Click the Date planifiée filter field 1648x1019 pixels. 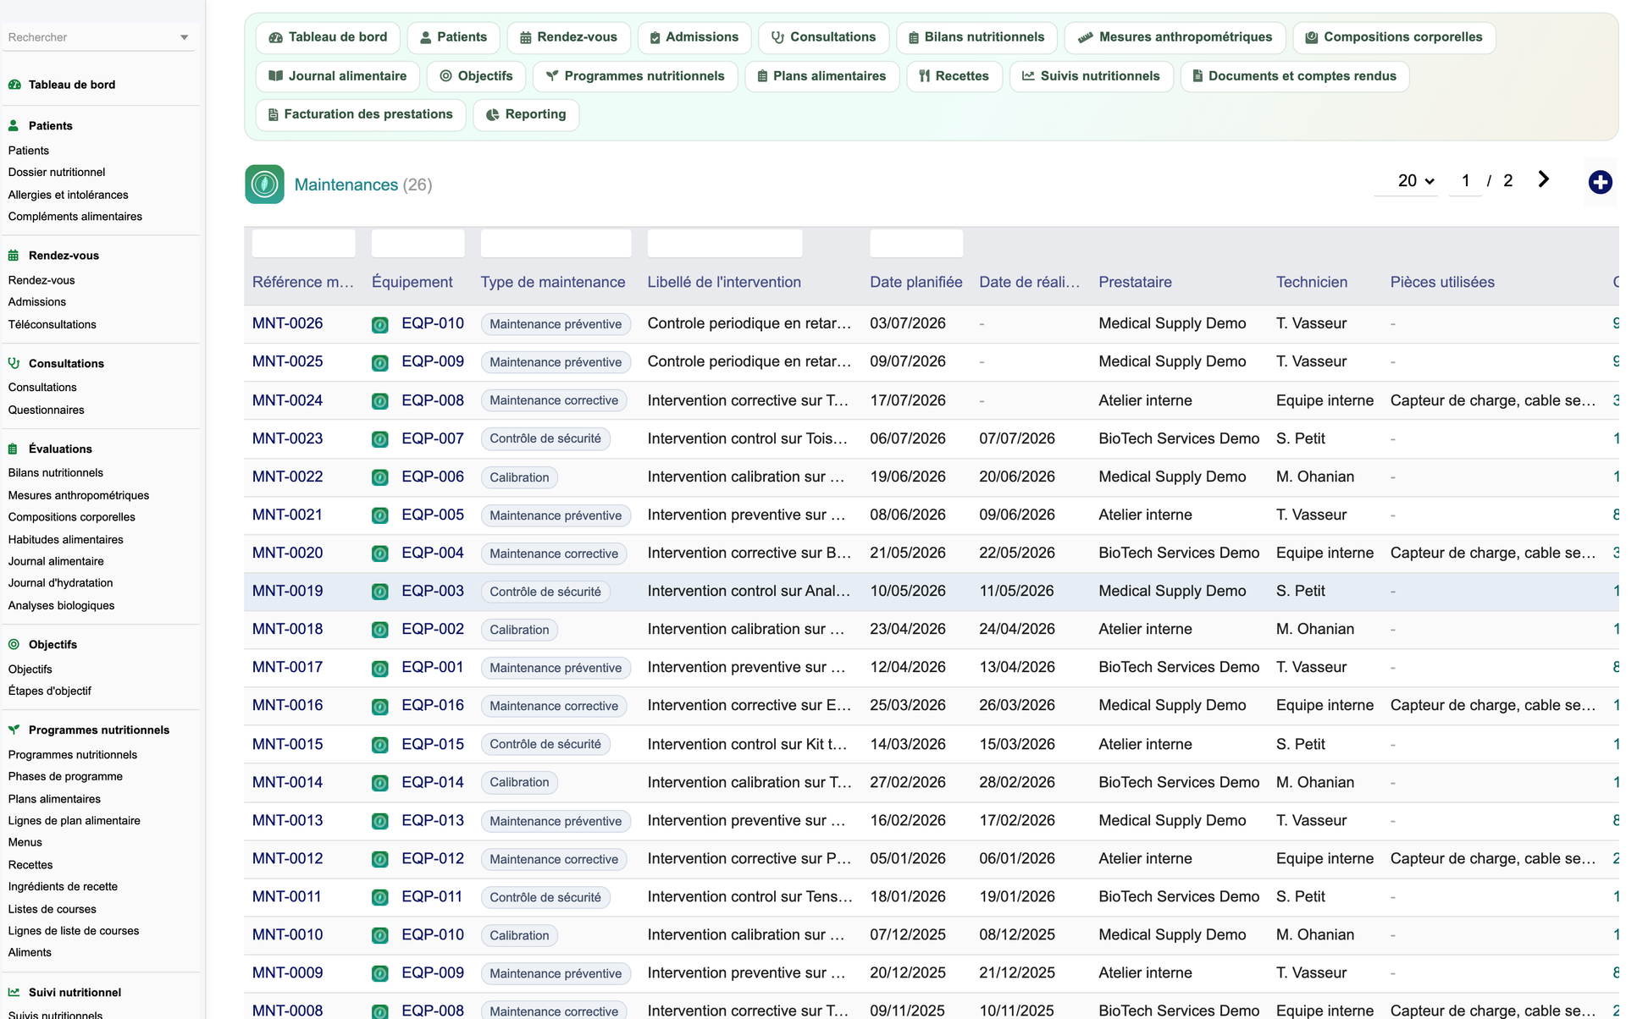[915, 243]
